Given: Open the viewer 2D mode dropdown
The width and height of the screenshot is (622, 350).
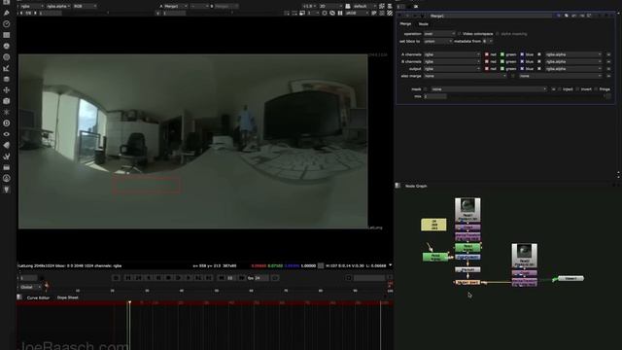Looking at the screenshot, I should pyautogui.click(x=330, y=7).
